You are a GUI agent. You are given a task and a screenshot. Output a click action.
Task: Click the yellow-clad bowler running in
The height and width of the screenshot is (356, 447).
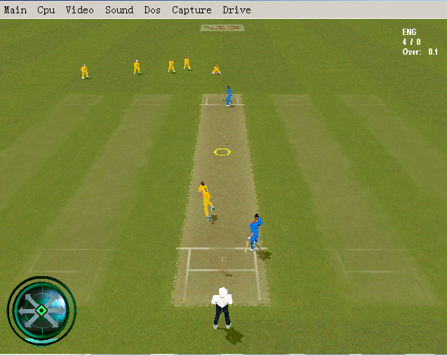pyautogui.click(x=206, y=200)
